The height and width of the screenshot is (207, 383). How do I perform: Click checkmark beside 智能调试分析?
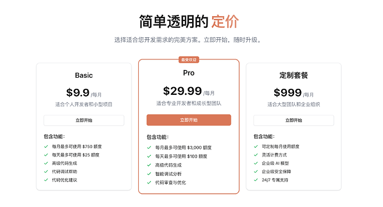(149, 174)
